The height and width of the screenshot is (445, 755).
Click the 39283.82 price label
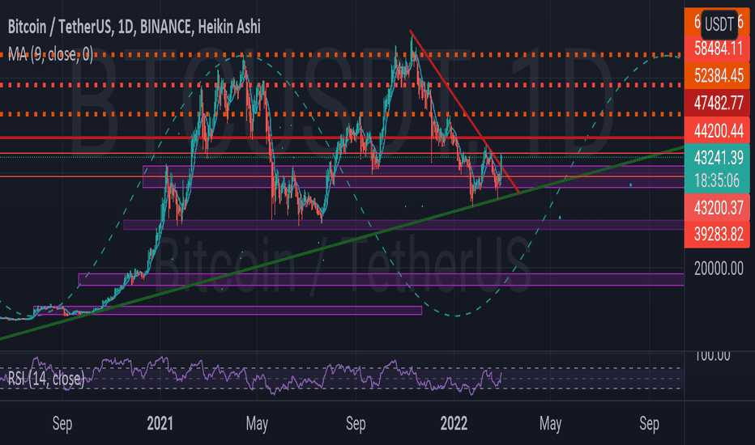click(x=717, y=235)
